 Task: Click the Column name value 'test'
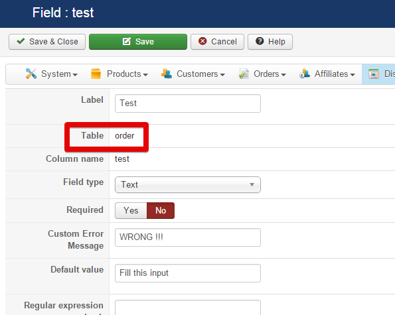(x=122, y=159)
